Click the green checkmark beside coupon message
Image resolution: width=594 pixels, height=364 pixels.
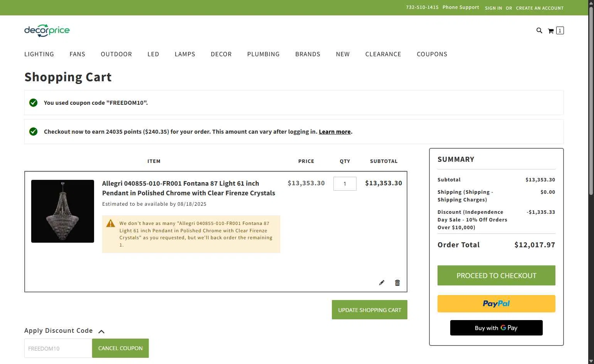(x=34, y=102)
